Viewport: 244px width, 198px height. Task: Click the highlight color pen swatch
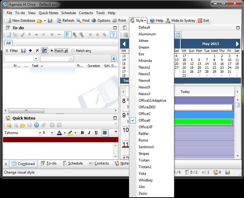coord(70,133)
